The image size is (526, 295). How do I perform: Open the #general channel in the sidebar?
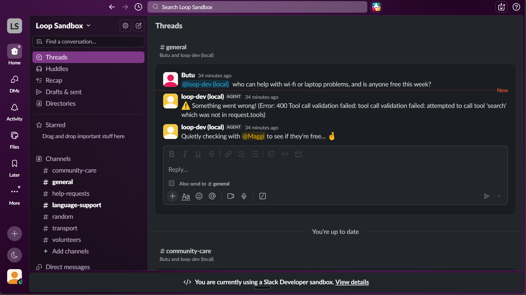pyautogui.click(x=88, y=182)
